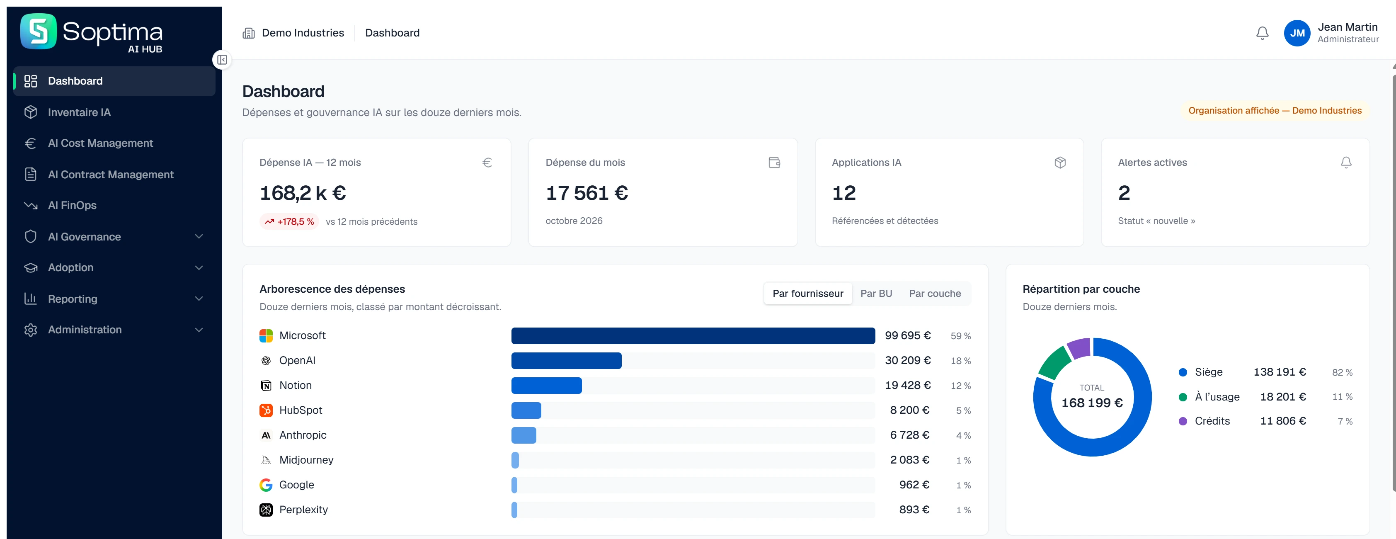Click the Midjourney logo in spending list
Screen dimensions: 1396x539
pos(266,460)
